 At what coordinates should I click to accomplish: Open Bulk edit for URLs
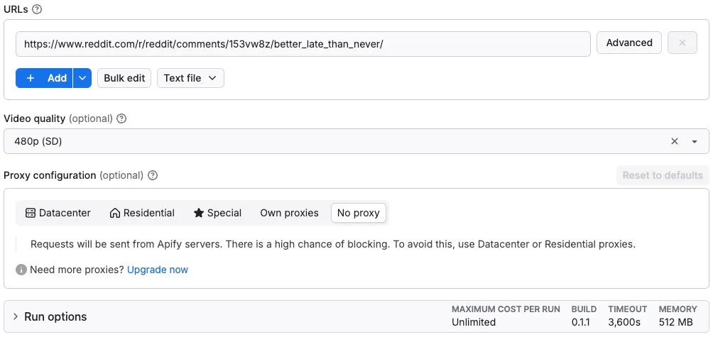click(x=124, y=78)
